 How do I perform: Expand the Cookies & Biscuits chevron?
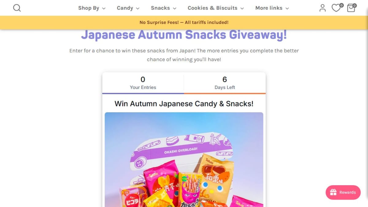tap(242, 9)
